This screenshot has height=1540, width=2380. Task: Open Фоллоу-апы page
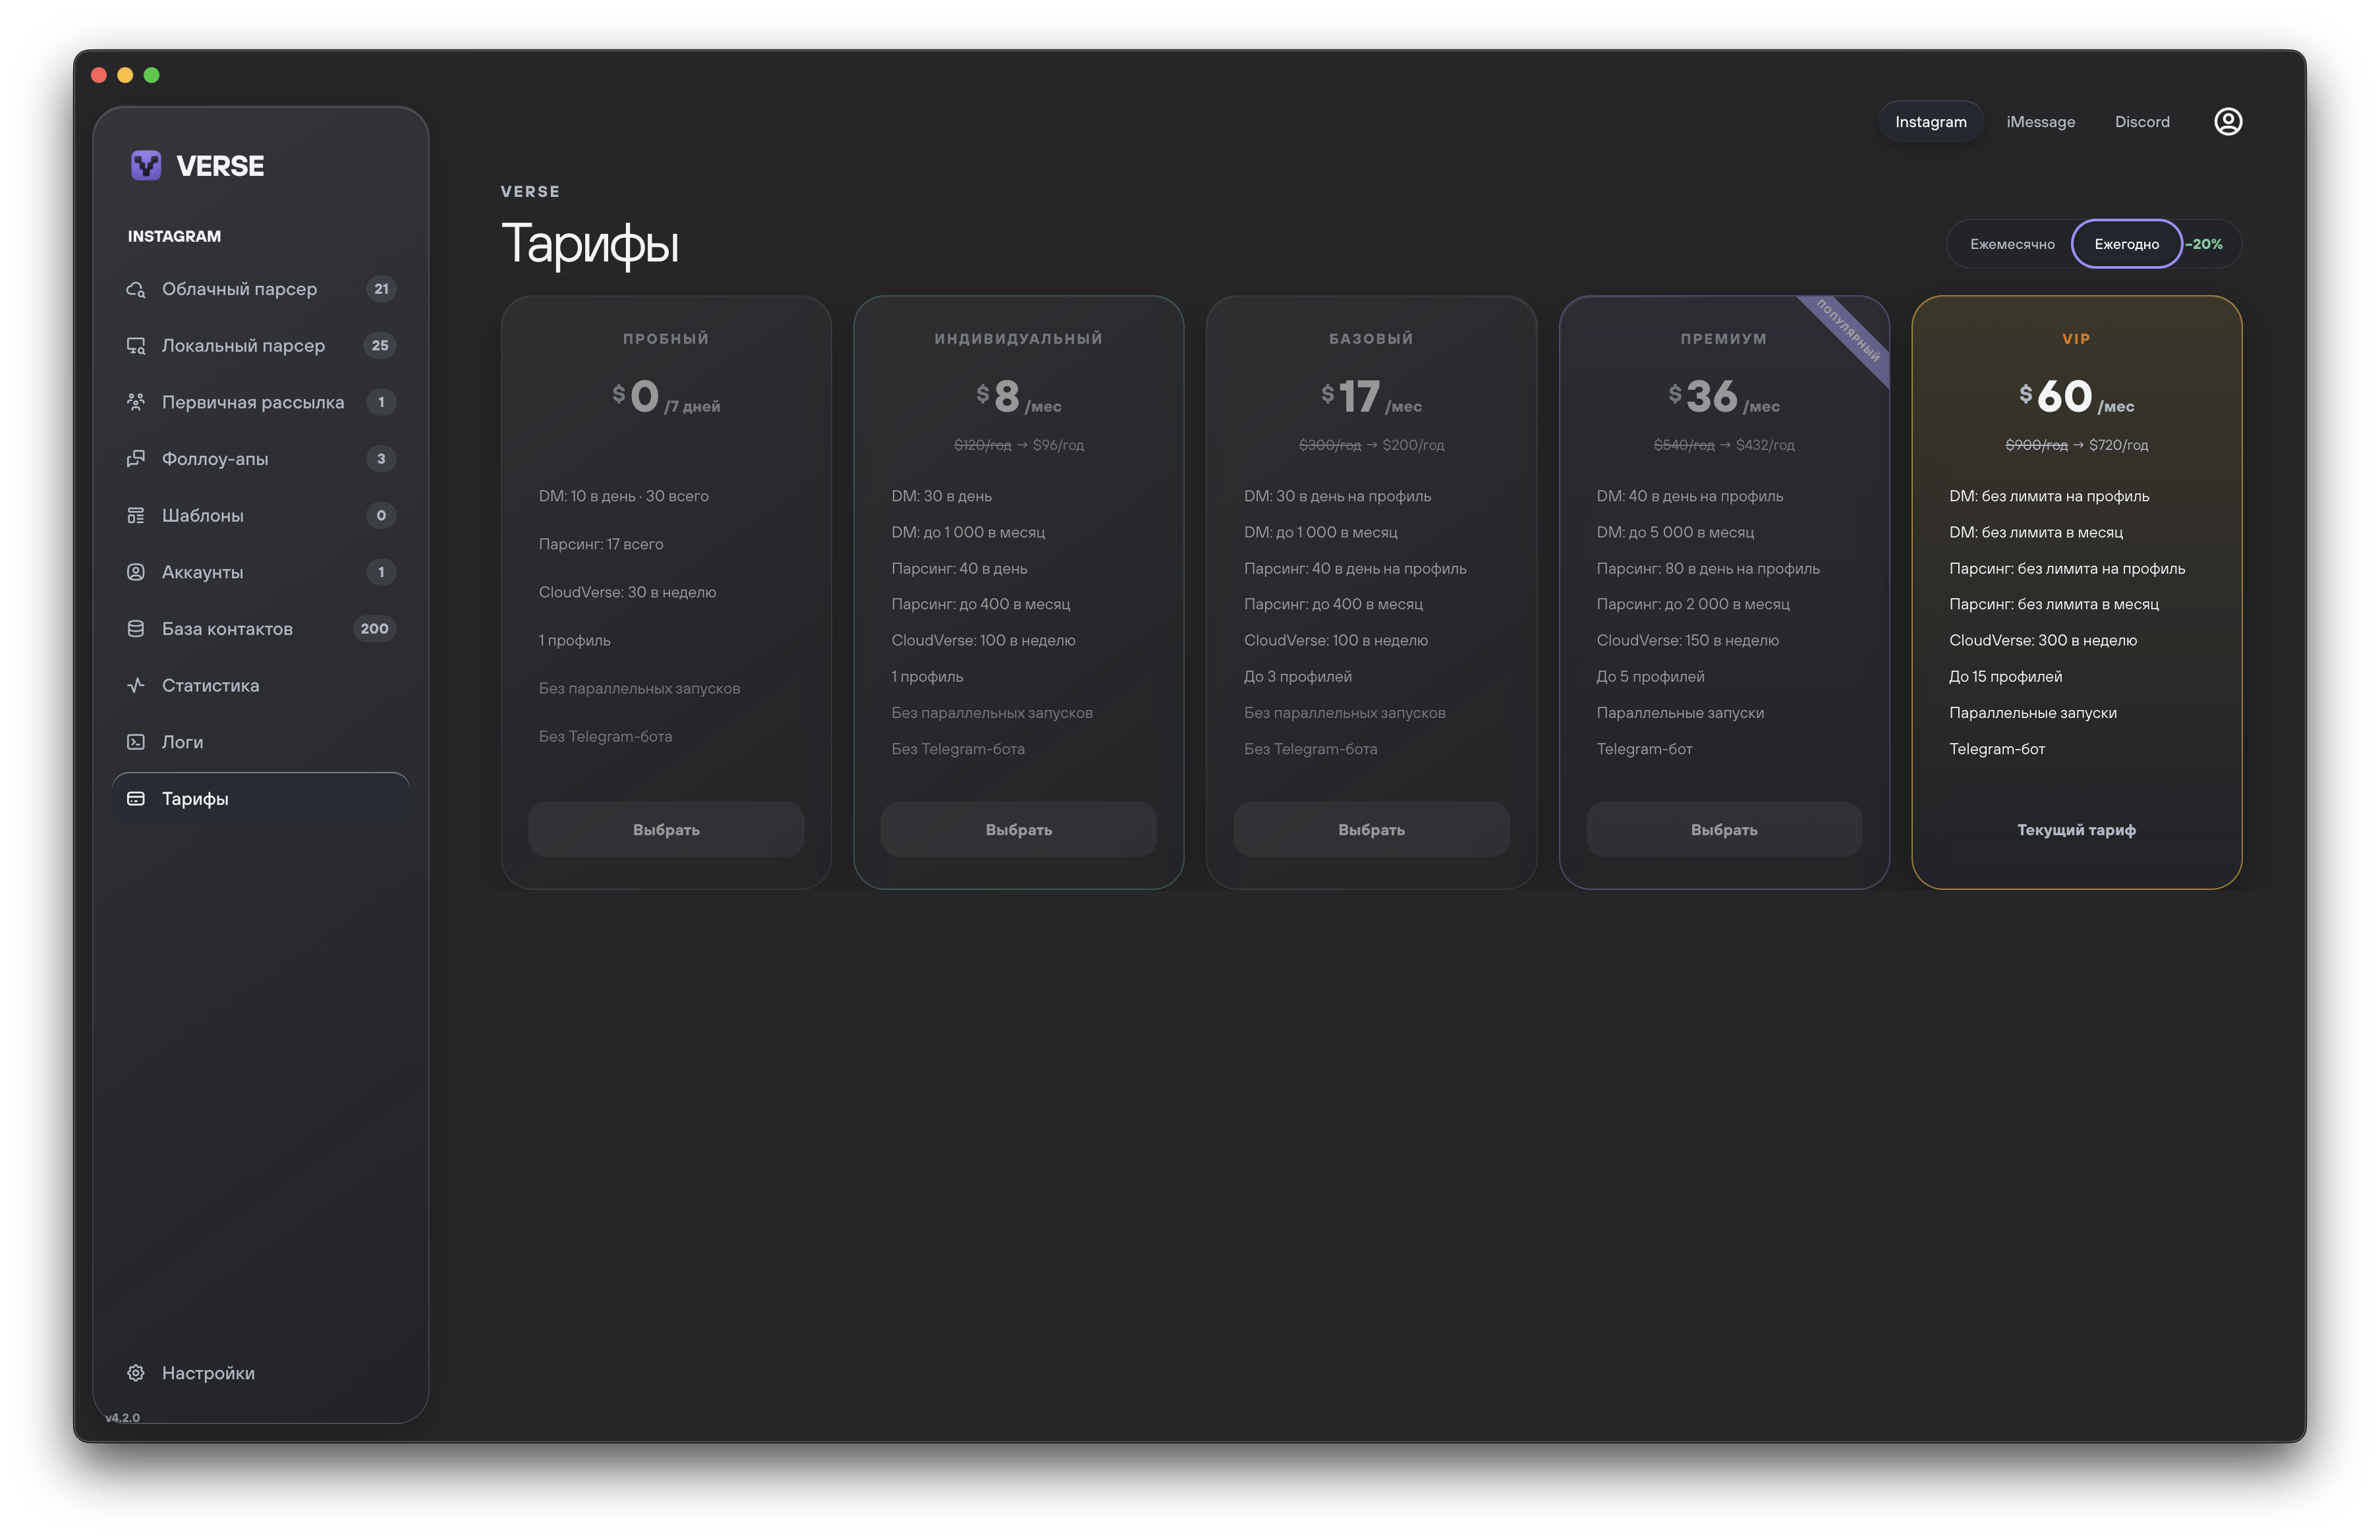pyautogui.click(x=261, y=458)
